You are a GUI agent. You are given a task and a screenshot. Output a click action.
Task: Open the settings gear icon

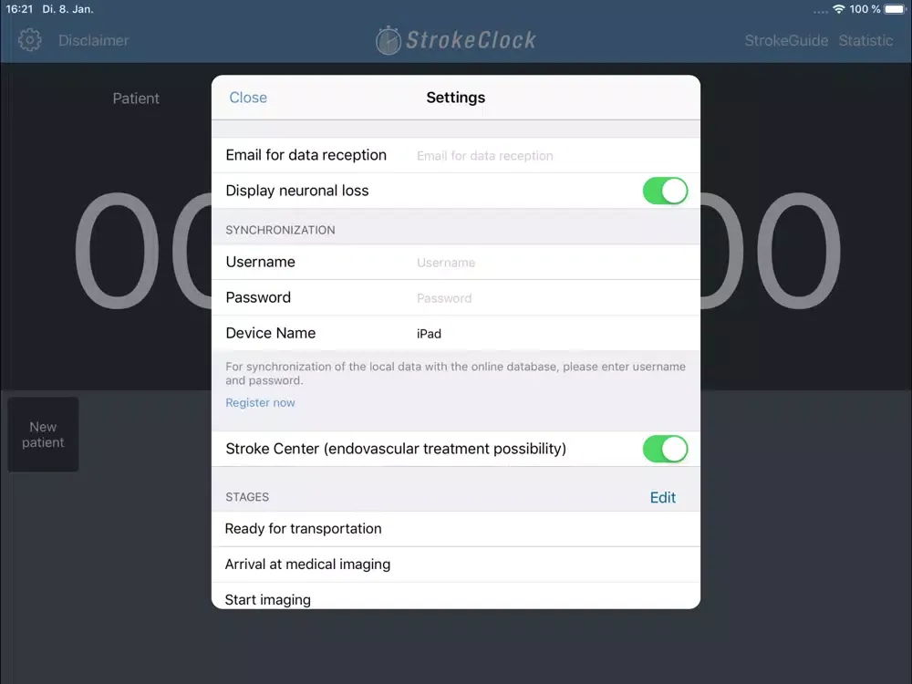tap(30, 40)
